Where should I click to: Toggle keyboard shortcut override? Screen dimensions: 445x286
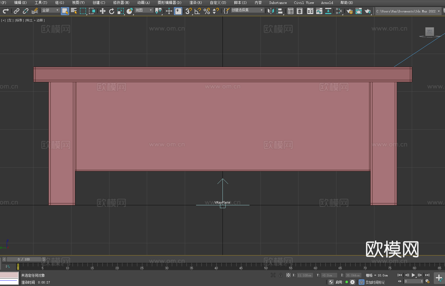point(178,11)
